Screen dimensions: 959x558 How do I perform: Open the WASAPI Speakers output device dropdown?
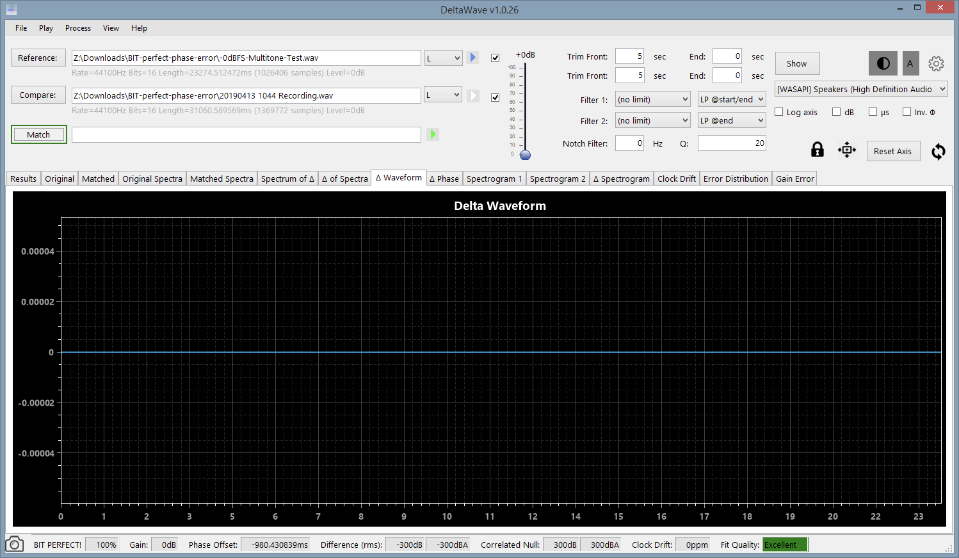[861, 89]
